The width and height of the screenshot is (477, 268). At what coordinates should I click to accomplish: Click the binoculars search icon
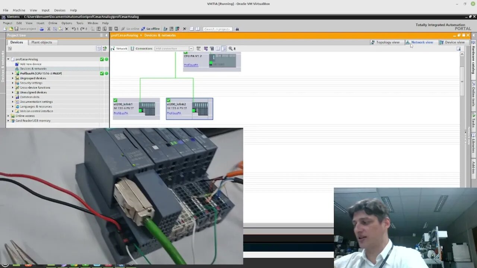(x=237, y=29)
